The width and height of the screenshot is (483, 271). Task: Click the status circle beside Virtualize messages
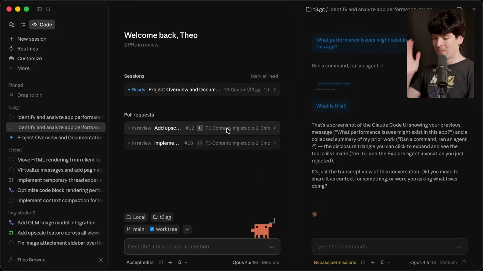point(11,170)
